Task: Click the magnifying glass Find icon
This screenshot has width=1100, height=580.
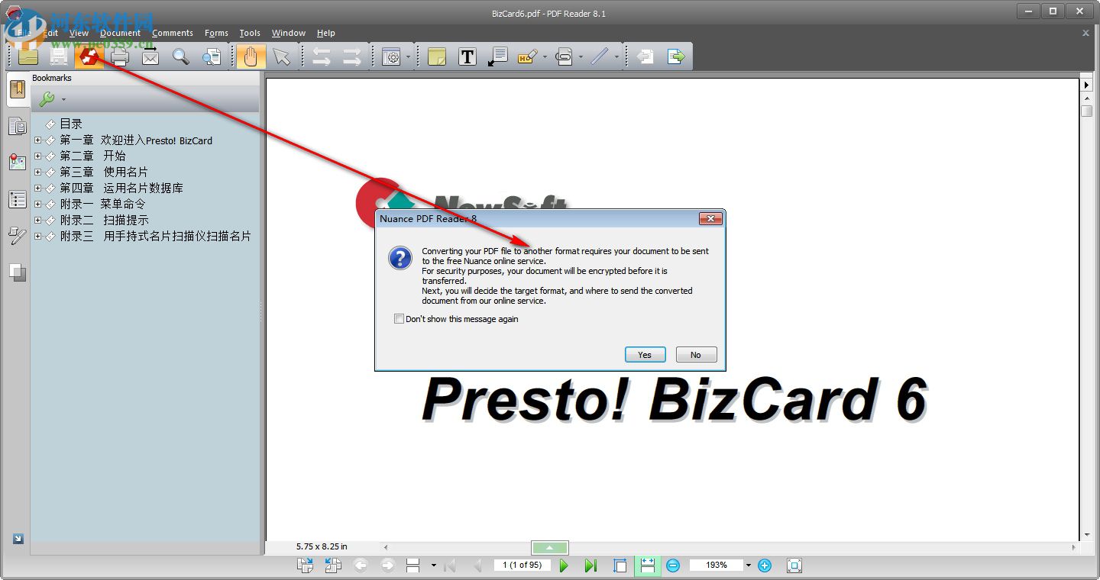Action: [181, 56]
